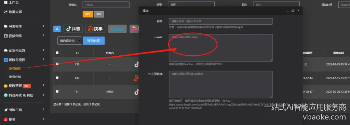Close the 添加 dialog
This screenshot has width=350, height=125.
click(298, 11)
